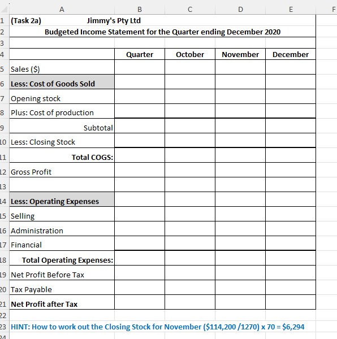Select November cell in Net Profit after Tax row
337x339 pixels.
pyautogui.click(x=240, y=302)
